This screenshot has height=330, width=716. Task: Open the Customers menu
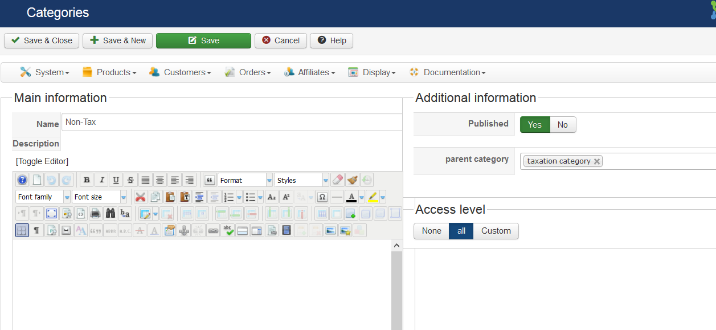click(180, 72)
